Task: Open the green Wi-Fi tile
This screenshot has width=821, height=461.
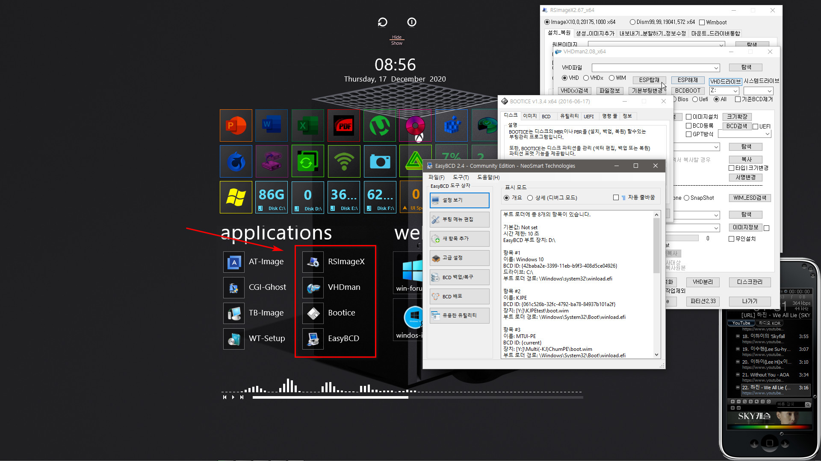Action: click(344, 161)
